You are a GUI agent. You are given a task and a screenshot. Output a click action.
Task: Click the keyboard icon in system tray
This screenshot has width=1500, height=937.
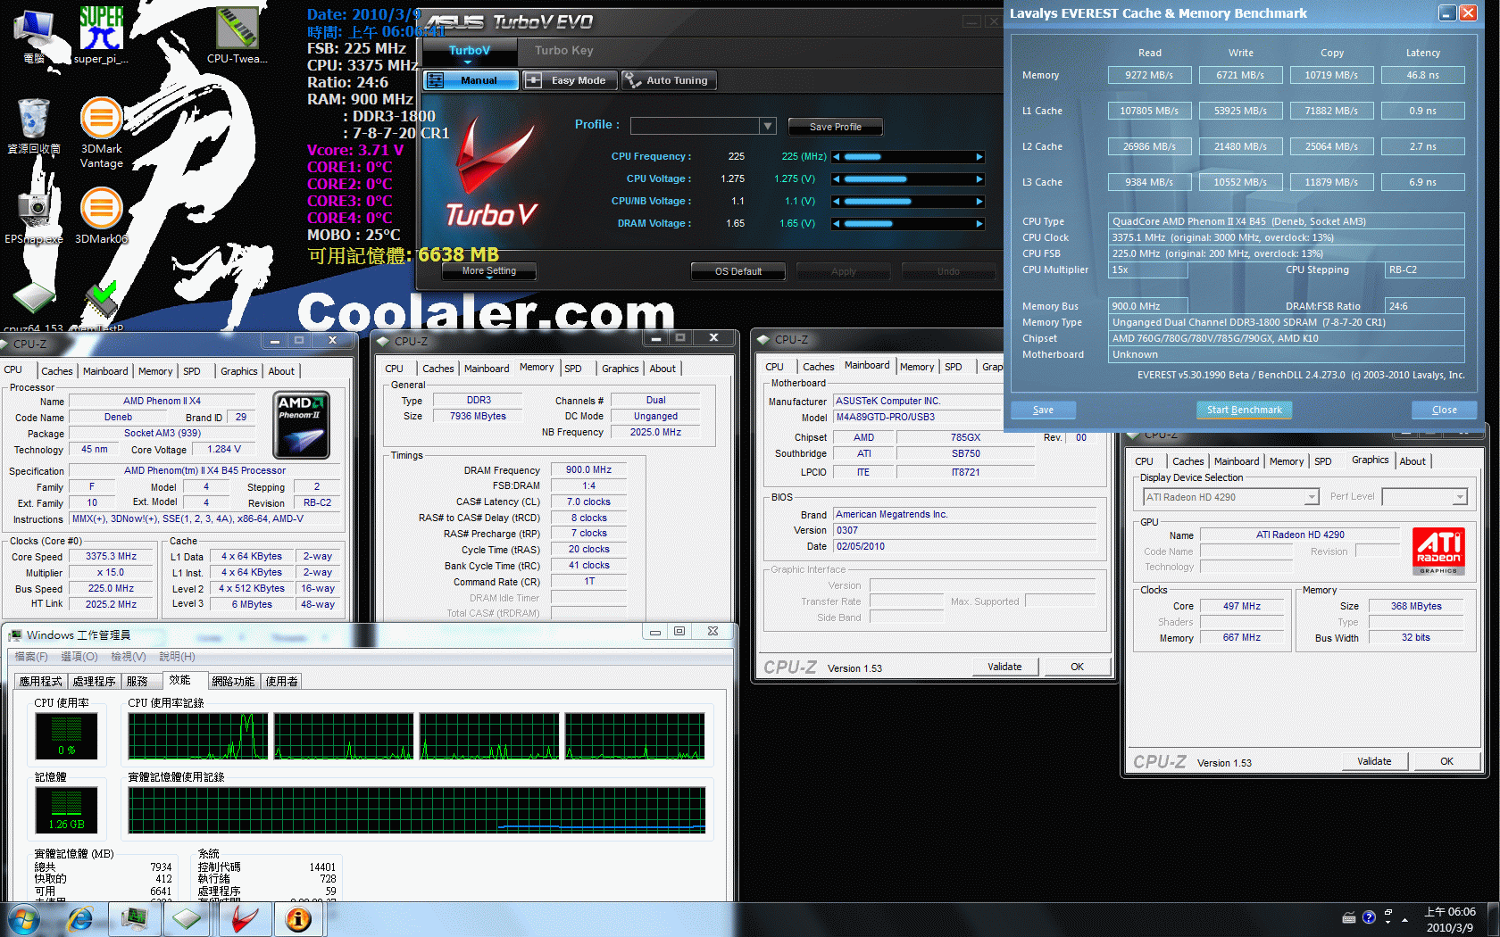click(x=1349, y=917)
